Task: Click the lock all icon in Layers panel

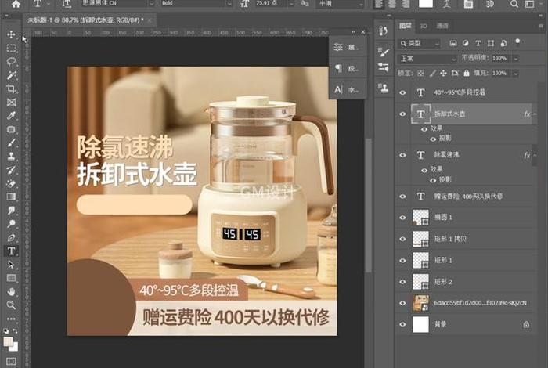Action: point(465,73)
